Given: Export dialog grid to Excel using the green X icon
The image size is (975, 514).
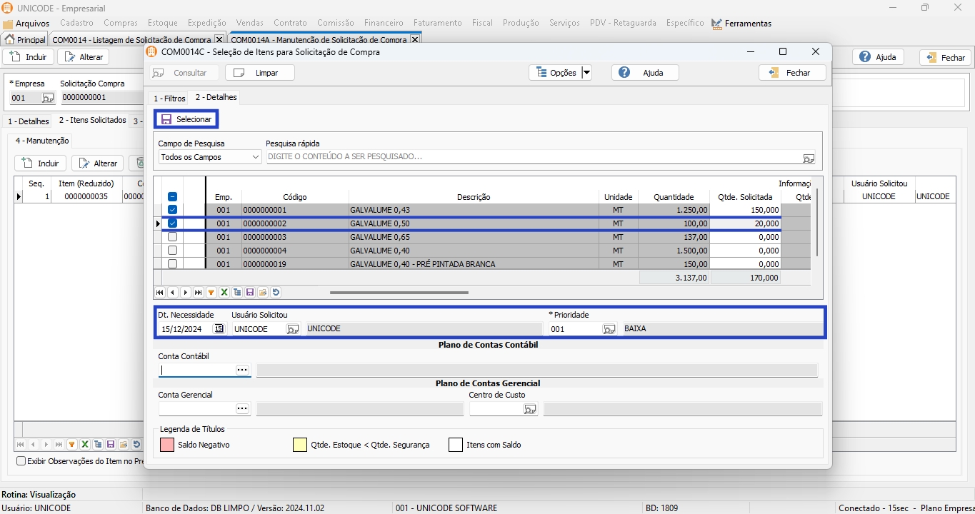Looking at the screenshot, I should point(224,293).
